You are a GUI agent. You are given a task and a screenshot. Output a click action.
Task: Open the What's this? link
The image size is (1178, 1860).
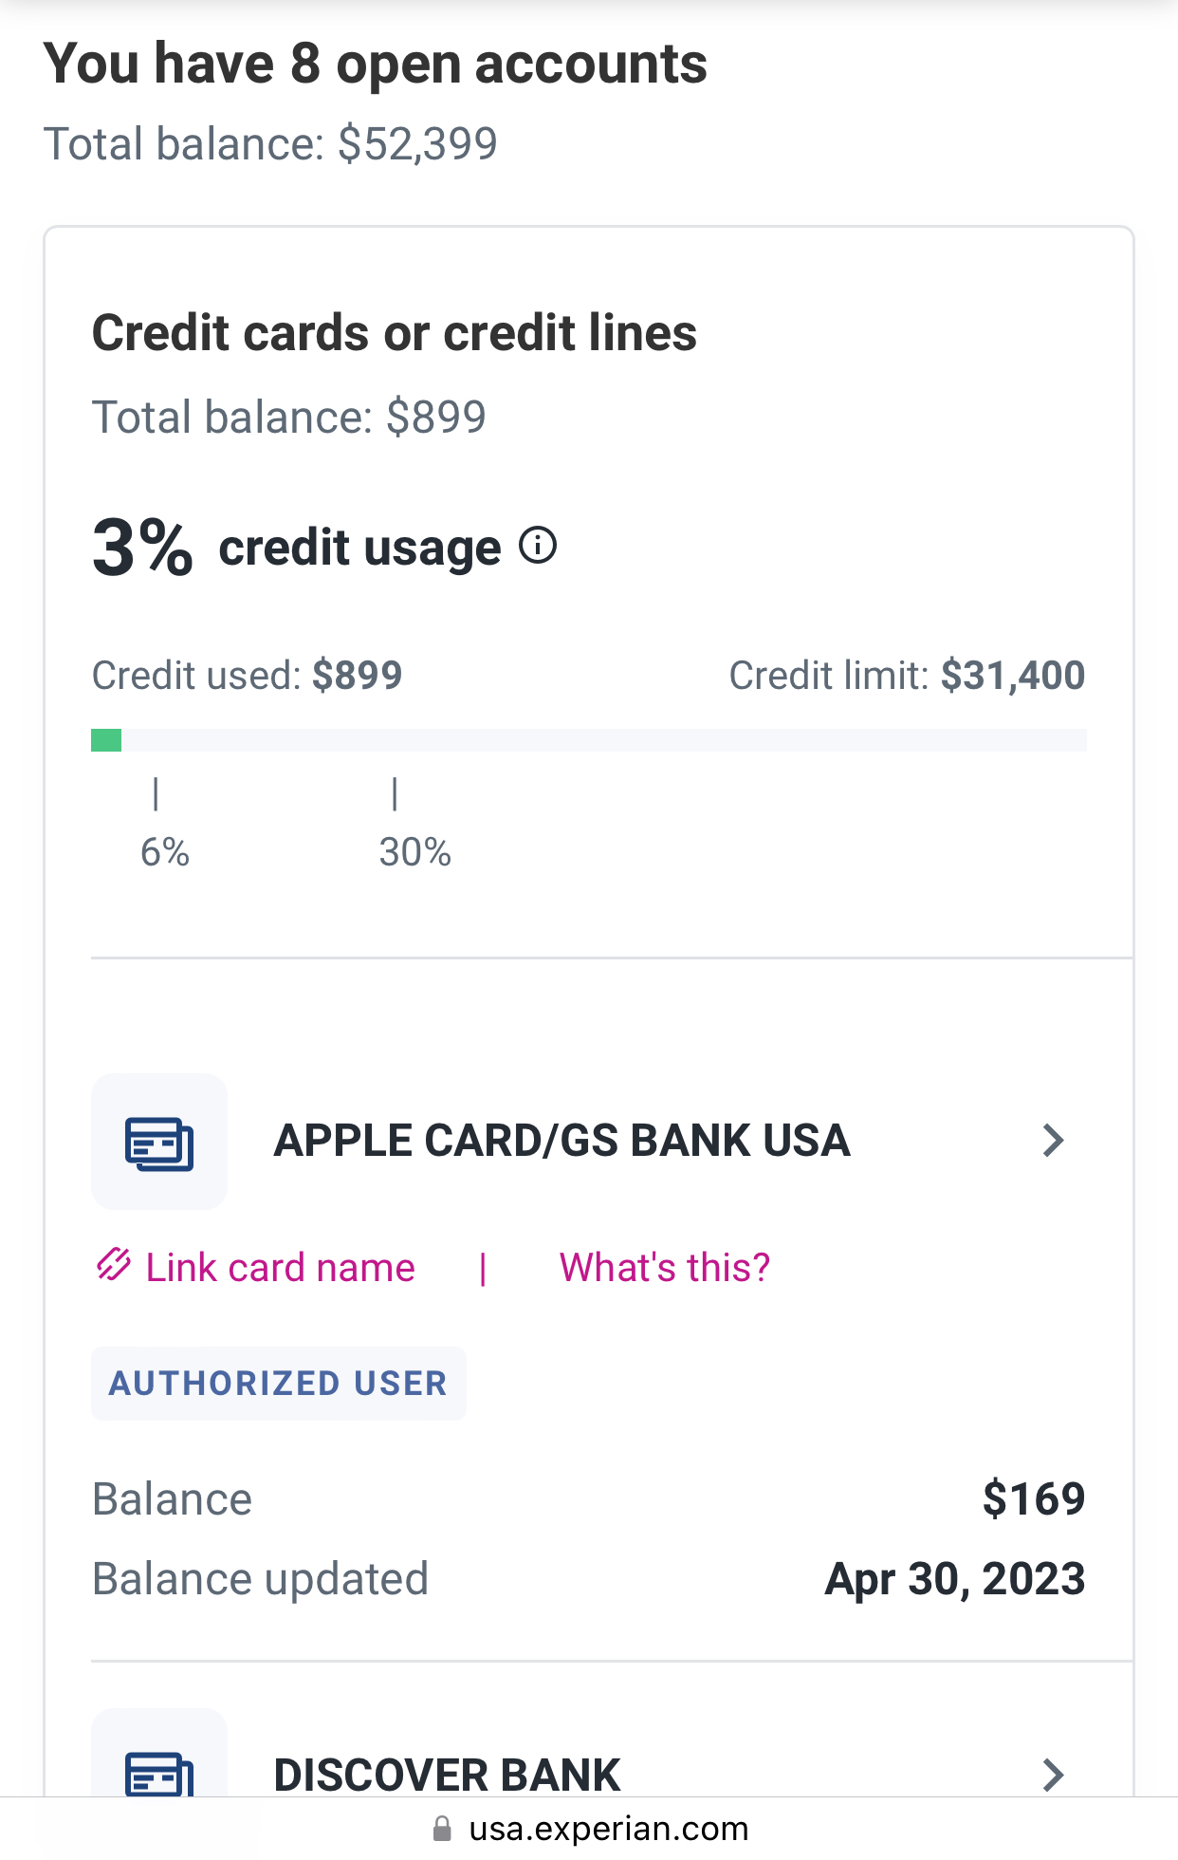[663, 1266]
